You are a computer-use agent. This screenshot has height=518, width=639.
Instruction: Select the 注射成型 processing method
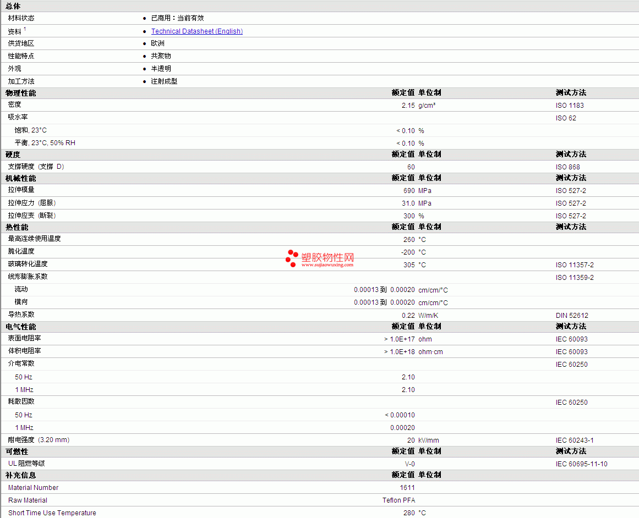coord(164,81)
